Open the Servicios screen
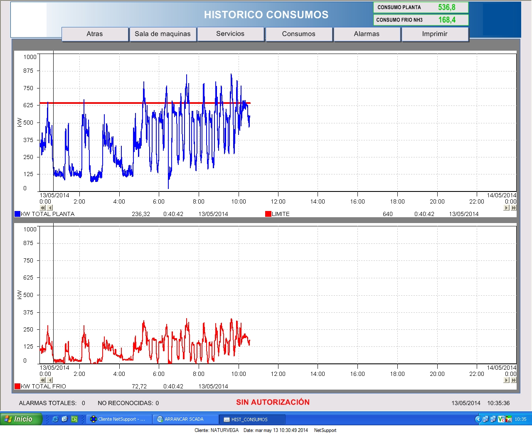 [230, 34]
